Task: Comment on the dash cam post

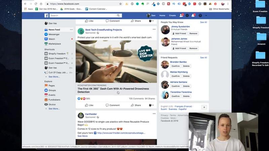Action: (113, 105)
